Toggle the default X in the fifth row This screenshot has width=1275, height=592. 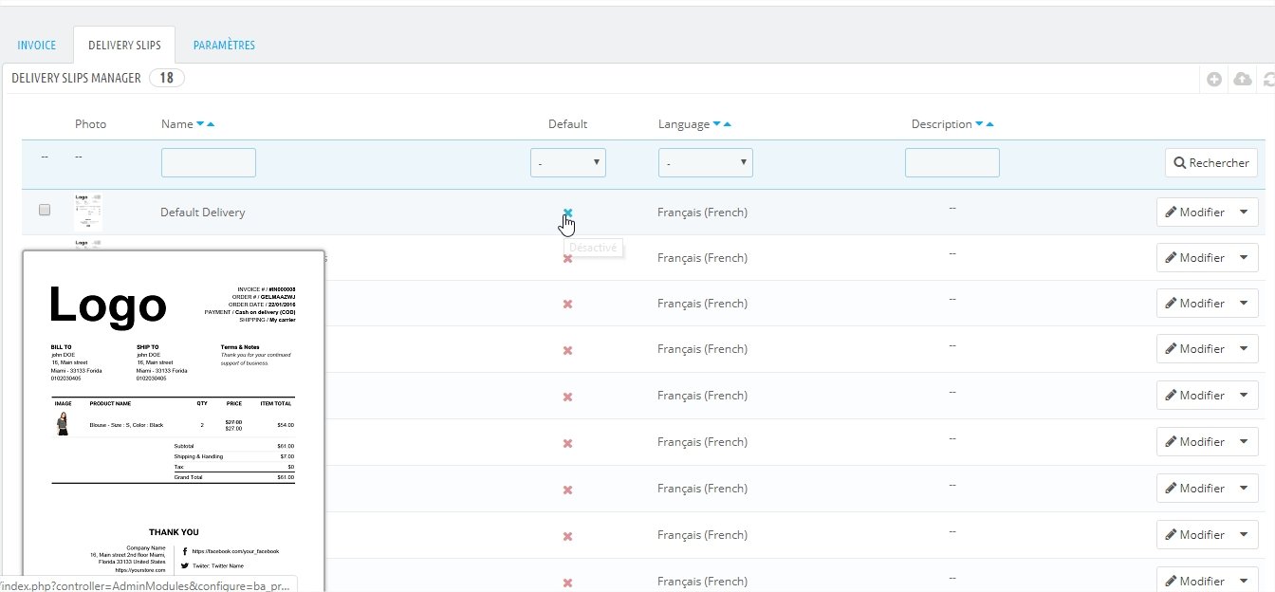tap(567, 397)
